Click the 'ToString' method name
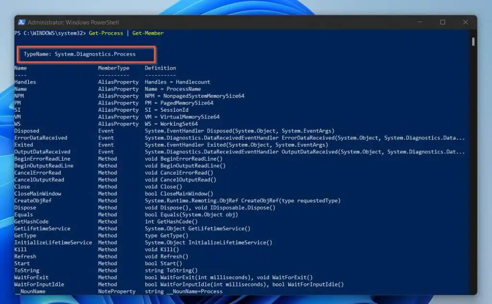The height and width of the screenshot is (304, 492). (27, 270)
